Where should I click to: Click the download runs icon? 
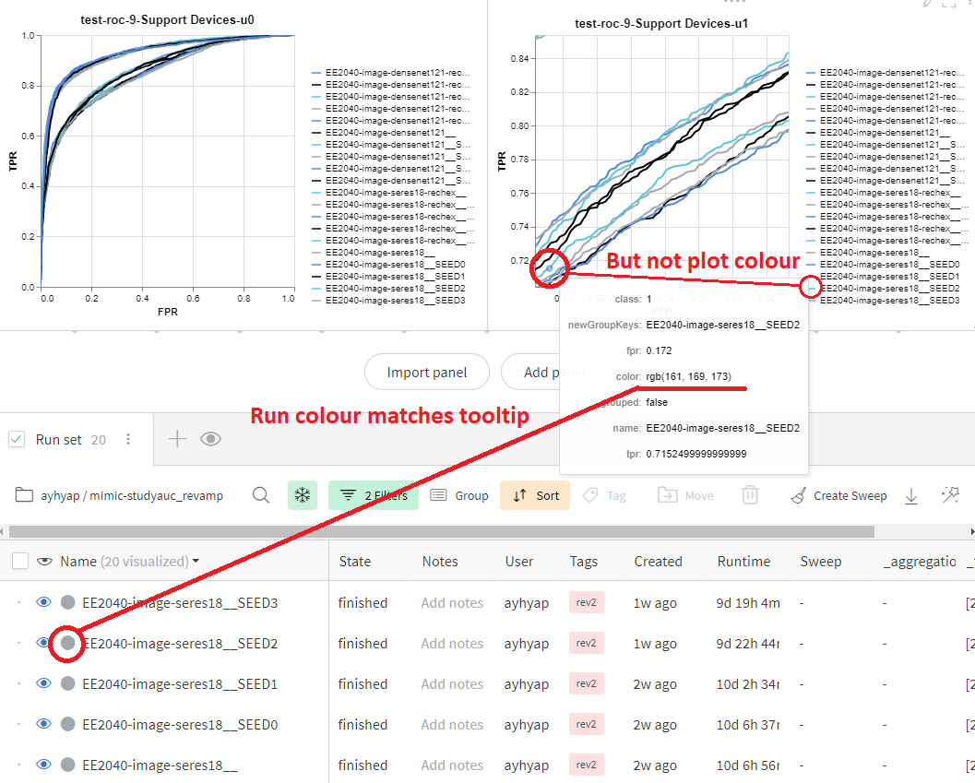pos(911,495)
